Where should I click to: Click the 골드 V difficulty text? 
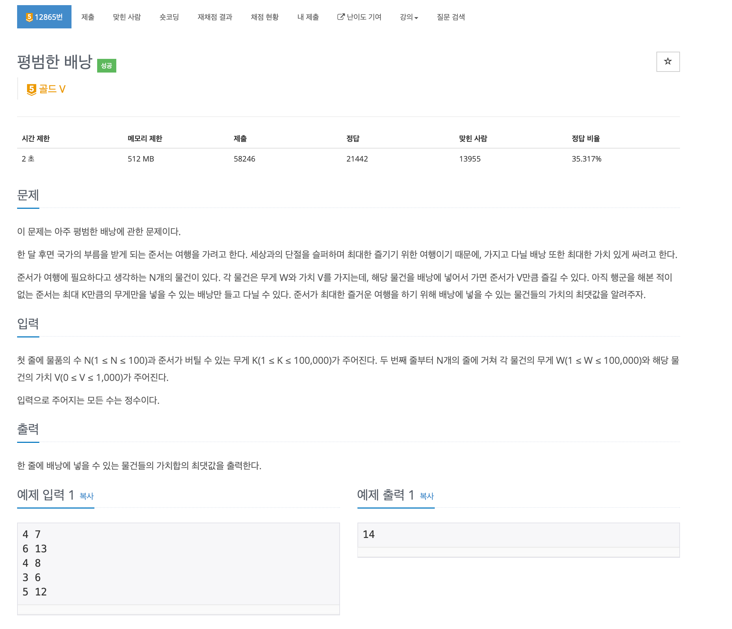click(52, 89)
